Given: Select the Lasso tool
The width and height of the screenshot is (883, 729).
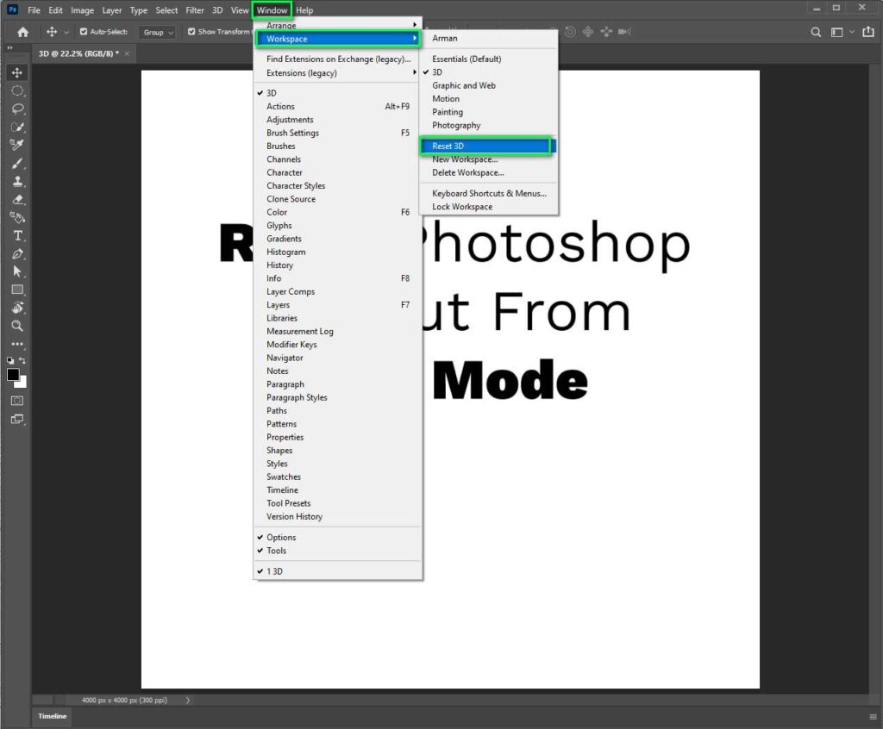Looking at the screenshot, I should [x=17, y=109].
